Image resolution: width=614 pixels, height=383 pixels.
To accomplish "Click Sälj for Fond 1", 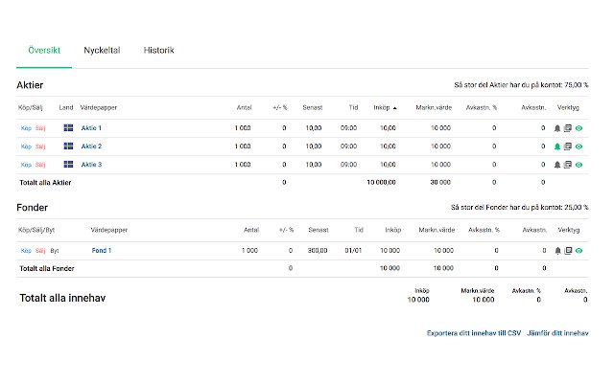I will pos(40,251).
